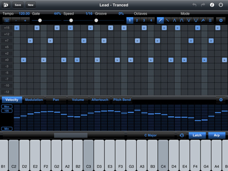
Task: Click the undo arrow icon
Action: pos(194,5)
